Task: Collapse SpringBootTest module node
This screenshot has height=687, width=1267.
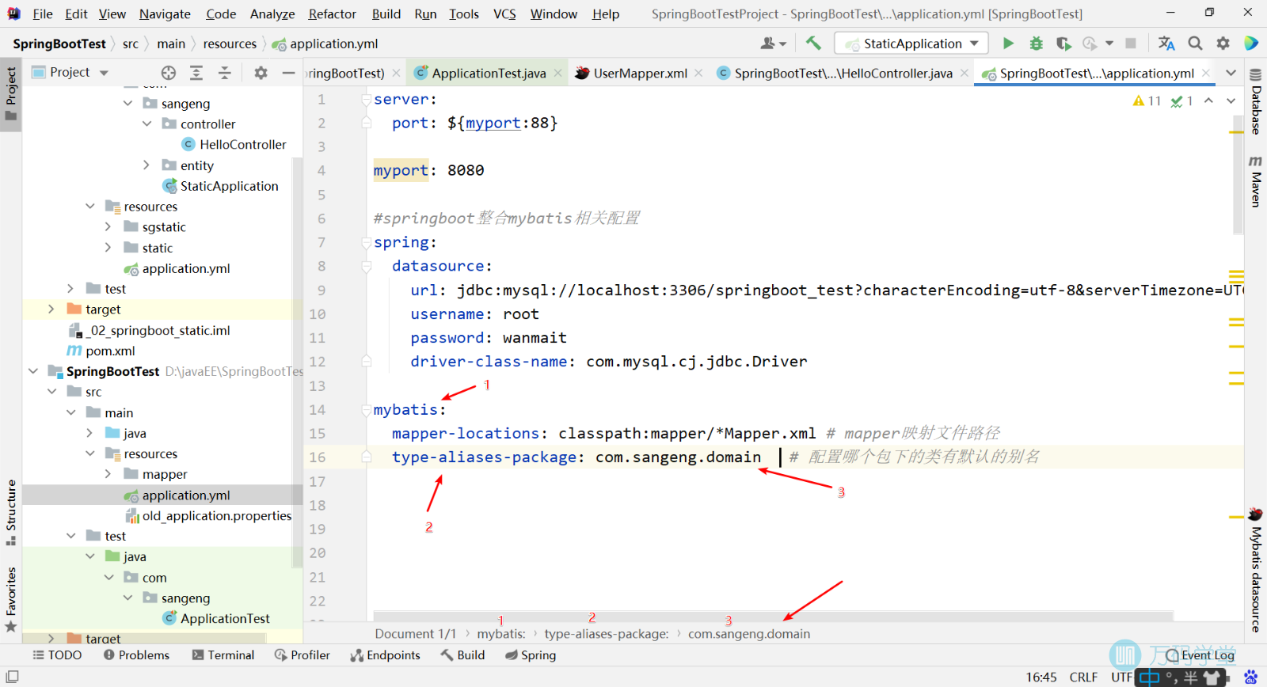Action: pyautogui.click(x=33, y=370)
